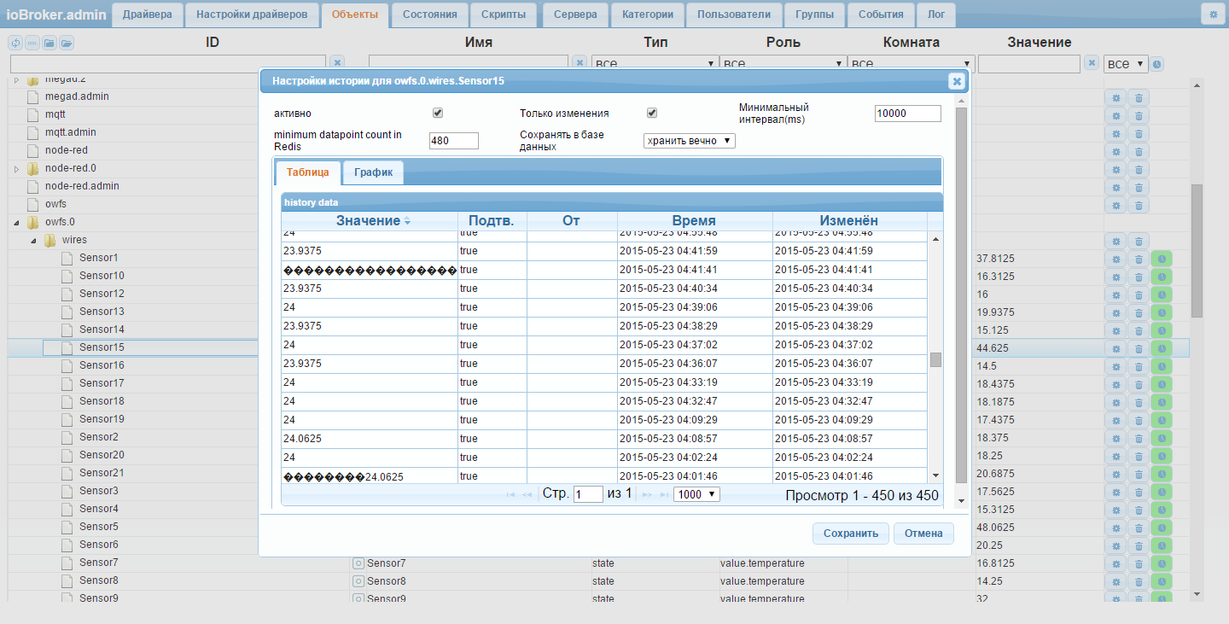Image resolution: width=1229 pixels, height=624 pixels.
Task: Clear the Значение filter with its X icon
Action: 1091,63
